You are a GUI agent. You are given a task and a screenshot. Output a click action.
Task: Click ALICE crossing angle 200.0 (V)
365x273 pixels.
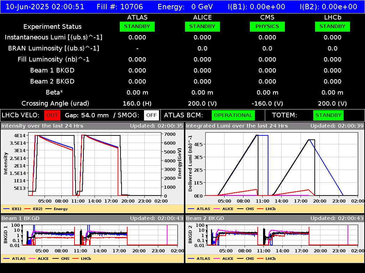pos(202,103)
